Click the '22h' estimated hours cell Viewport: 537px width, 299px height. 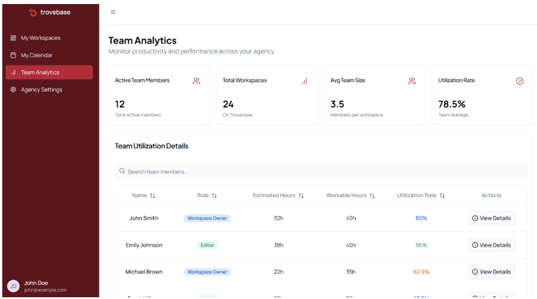pos(279,271)
